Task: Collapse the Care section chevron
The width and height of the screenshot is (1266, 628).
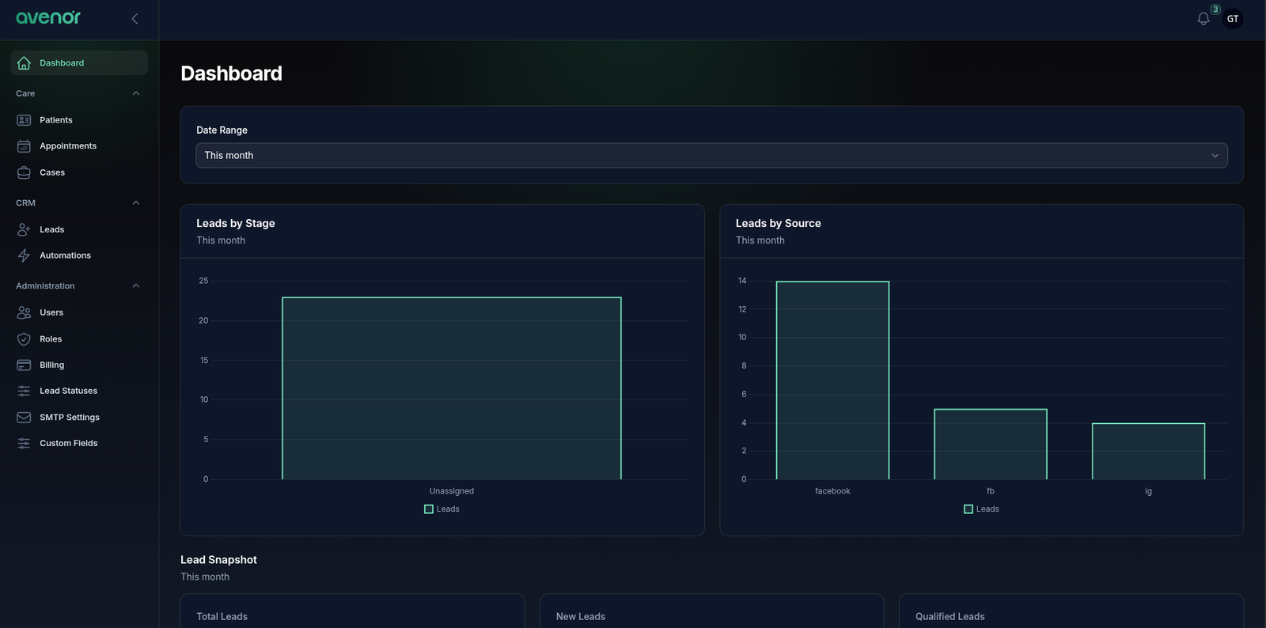Action: pos(136,93)
